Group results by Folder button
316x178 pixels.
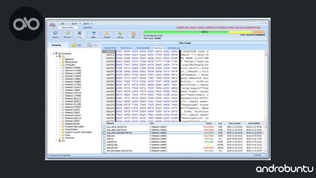92,45
